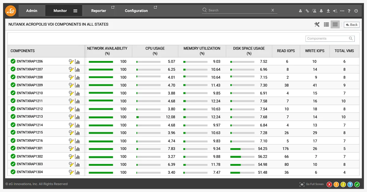Click the power logout icon
The width and height of the screenshot is (367, 192).
[356, 11]
